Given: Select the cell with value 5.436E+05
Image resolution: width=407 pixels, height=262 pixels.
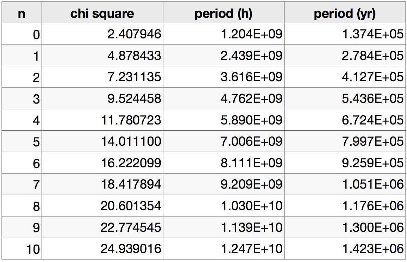Looking at the screenshot, I should point(345,98).
